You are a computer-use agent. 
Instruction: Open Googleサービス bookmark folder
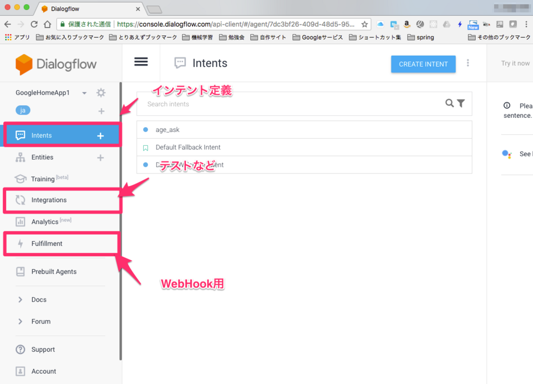point(318,37)
